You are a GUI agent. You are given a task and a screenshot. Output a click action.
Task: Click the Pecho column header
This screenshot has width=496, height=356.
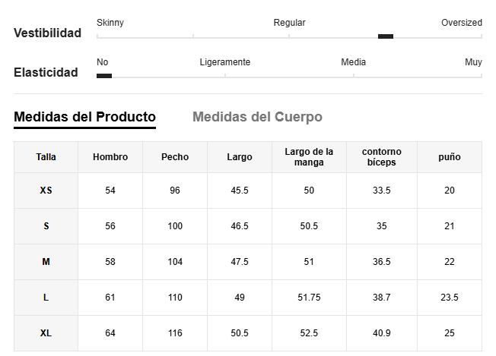(x=175, y=157)
